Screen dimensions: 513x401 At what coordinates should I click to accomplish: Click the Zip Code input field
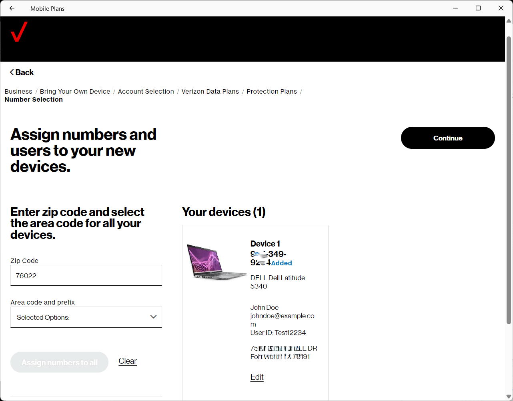tap(86, 276)
